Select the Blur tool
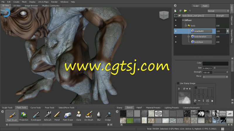The width and height of the screenshot is (234, 131). pyautogui.click(x=99, y=116)
